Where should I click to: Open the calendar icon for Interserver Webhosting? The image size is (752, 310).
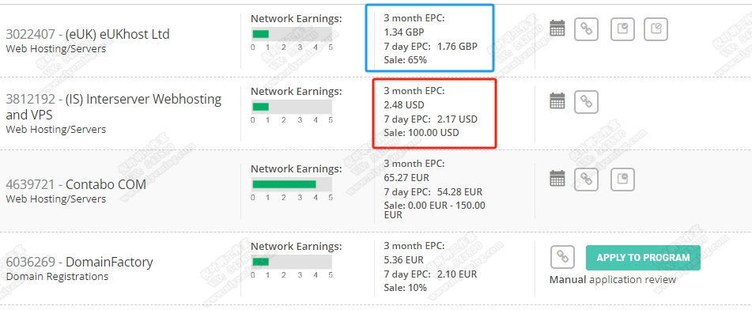pos(557,100)
